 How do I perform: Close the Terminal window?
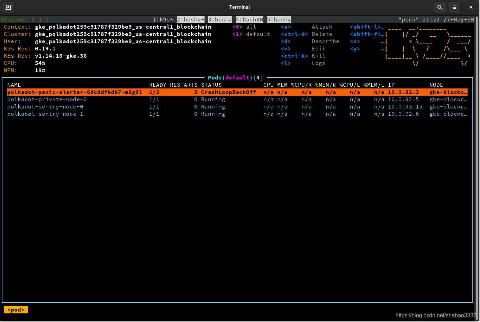click(471, 7)
